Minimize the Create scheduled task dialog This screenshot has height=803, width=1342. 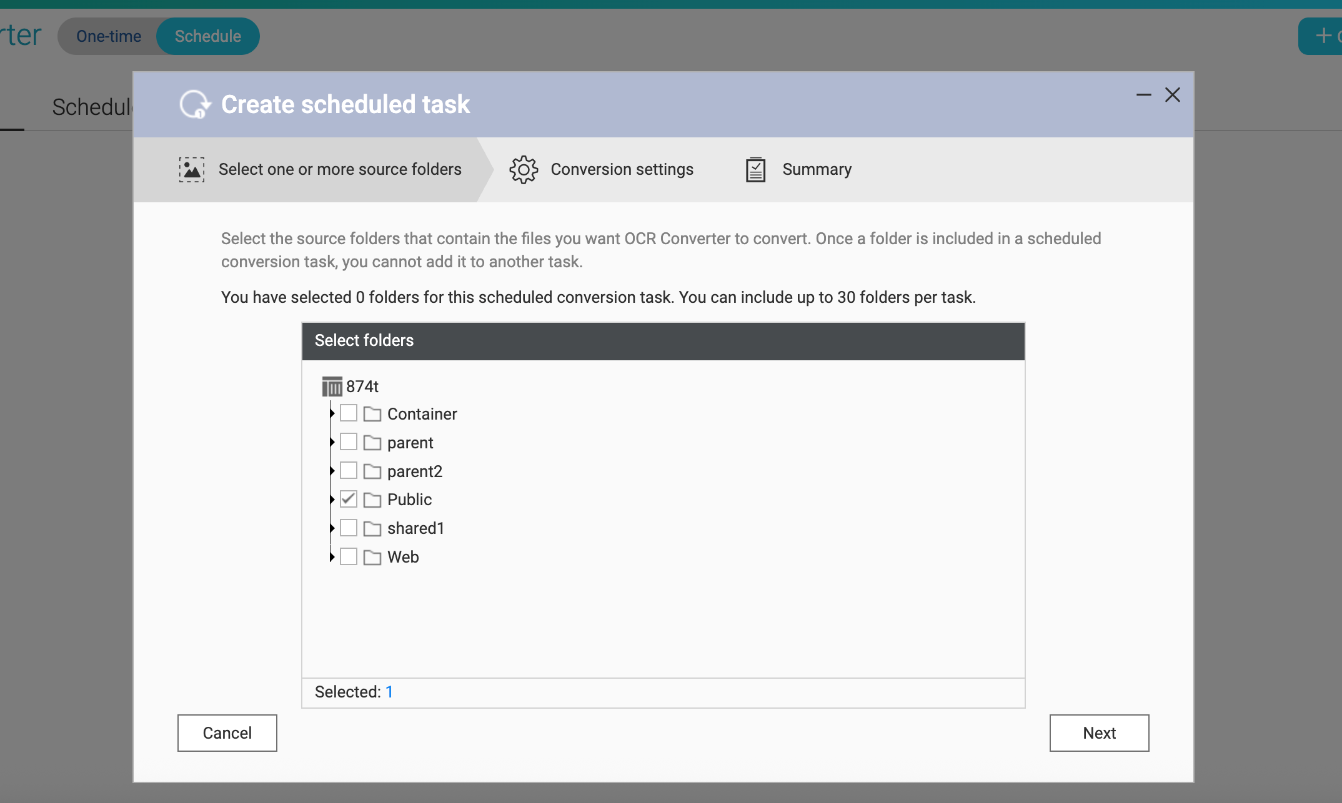coord(1143,95)
